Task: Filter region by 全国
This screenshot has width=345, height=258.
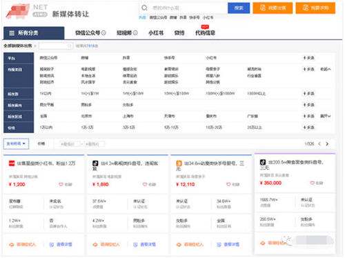Action: (43, 116)
